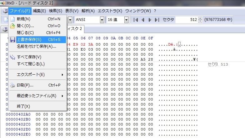245x138 pixels.
Task: Go to the next sector
Action: coord(150,20)
